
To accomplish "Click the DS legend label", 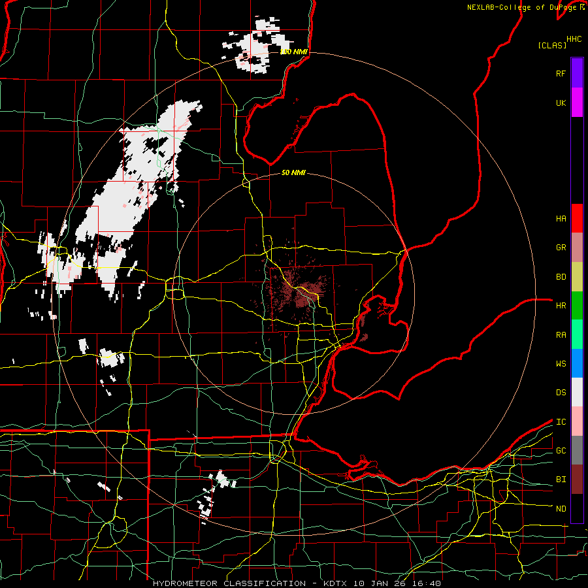I will click(x=561, y=393).
